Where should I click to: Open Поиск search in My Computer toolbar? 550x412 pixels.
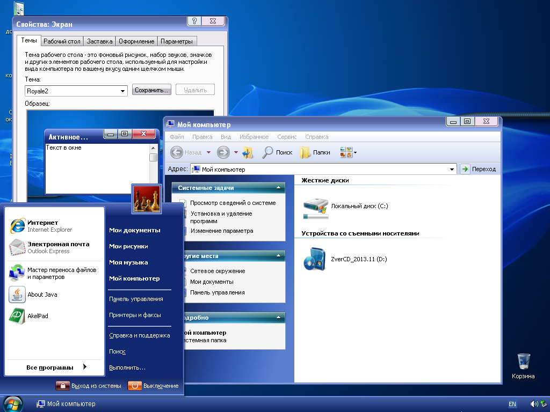[x=277, y=152]
